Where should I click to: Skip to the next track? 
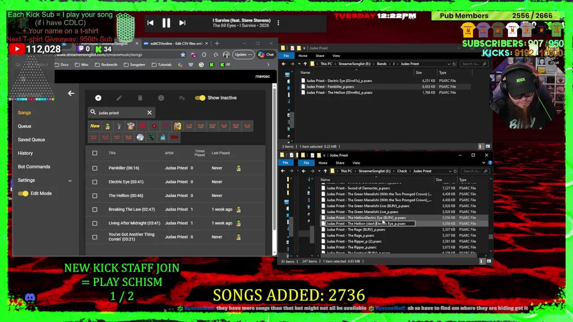click(182, 23)
